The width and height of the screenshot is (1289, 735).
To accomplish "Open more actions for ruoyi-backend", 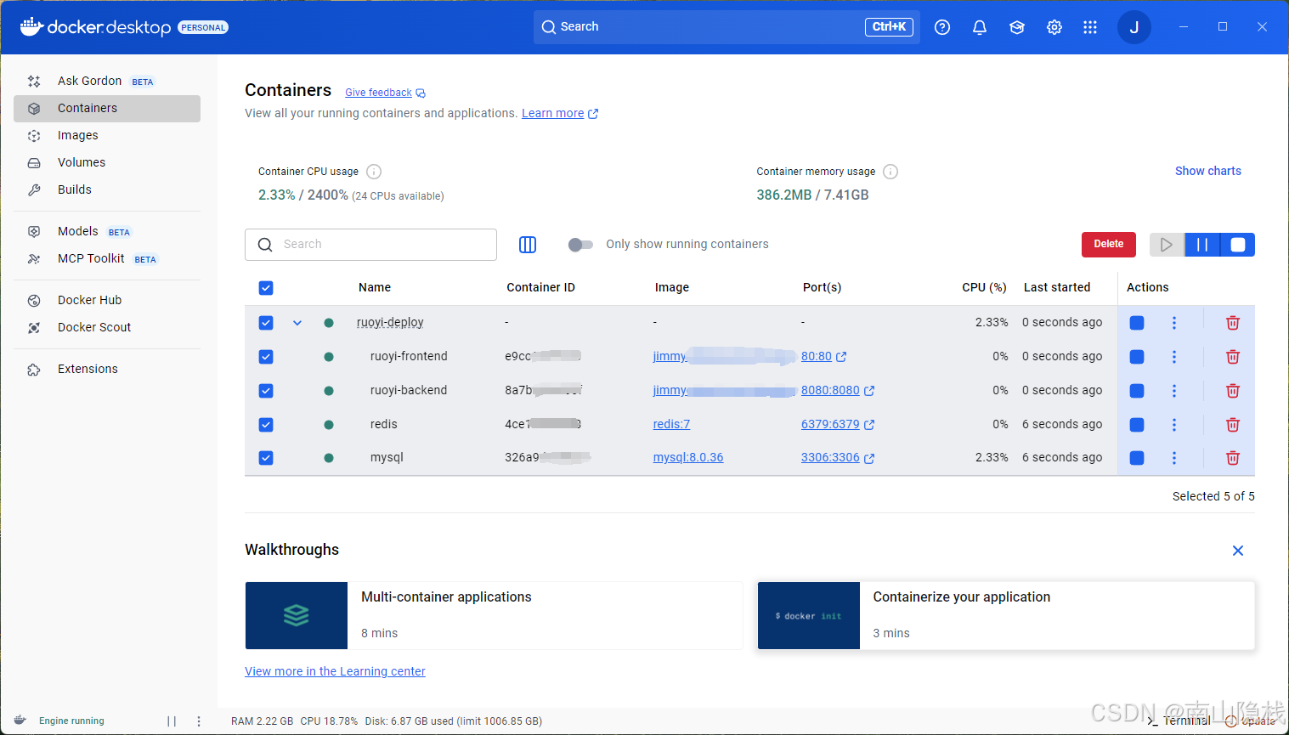I will 1174,391.
